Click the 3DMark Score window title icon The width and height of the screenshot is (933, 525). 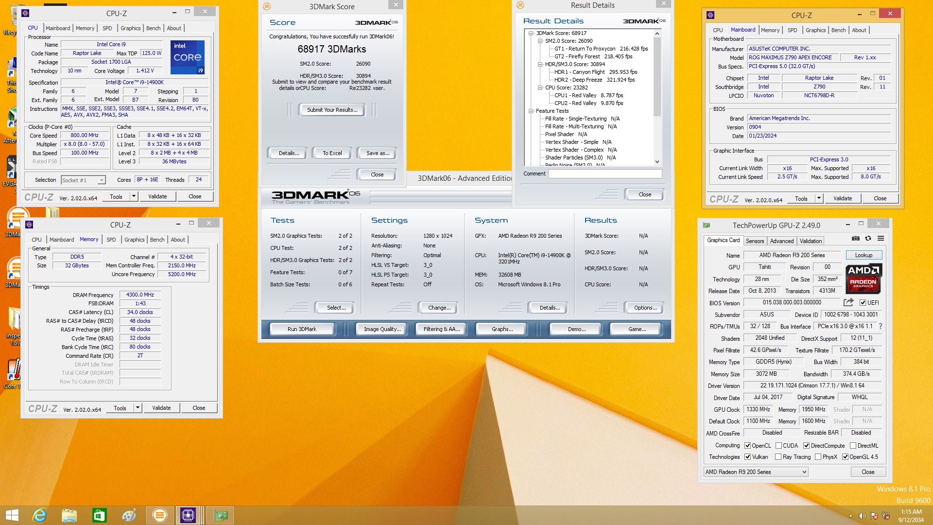click(267, 6)
